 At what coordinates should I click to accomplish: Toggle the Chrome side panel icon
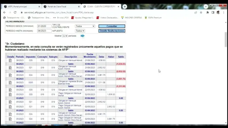click(213, 12)
